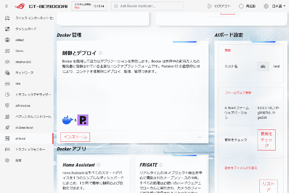Viewport: 289px width, 193px height.
Task: Click the AiProtection shield icon
Action: (7, 106)
